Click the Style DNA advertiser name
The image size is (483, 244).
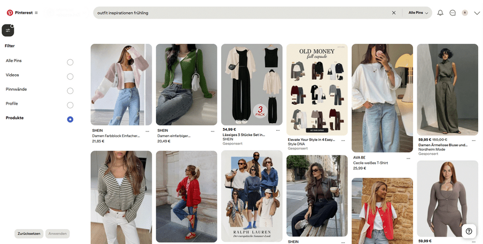pyautogui.click(x=297, y=144)
